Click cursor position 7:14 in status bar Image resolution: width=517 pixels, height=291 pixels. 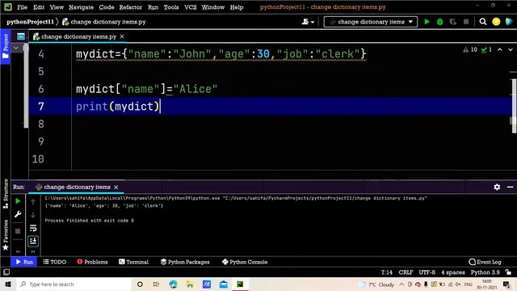[387, 272]
